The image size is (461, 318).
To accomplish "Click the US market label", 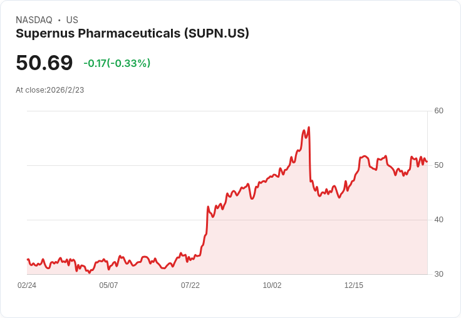I will [x=72, y=20].
